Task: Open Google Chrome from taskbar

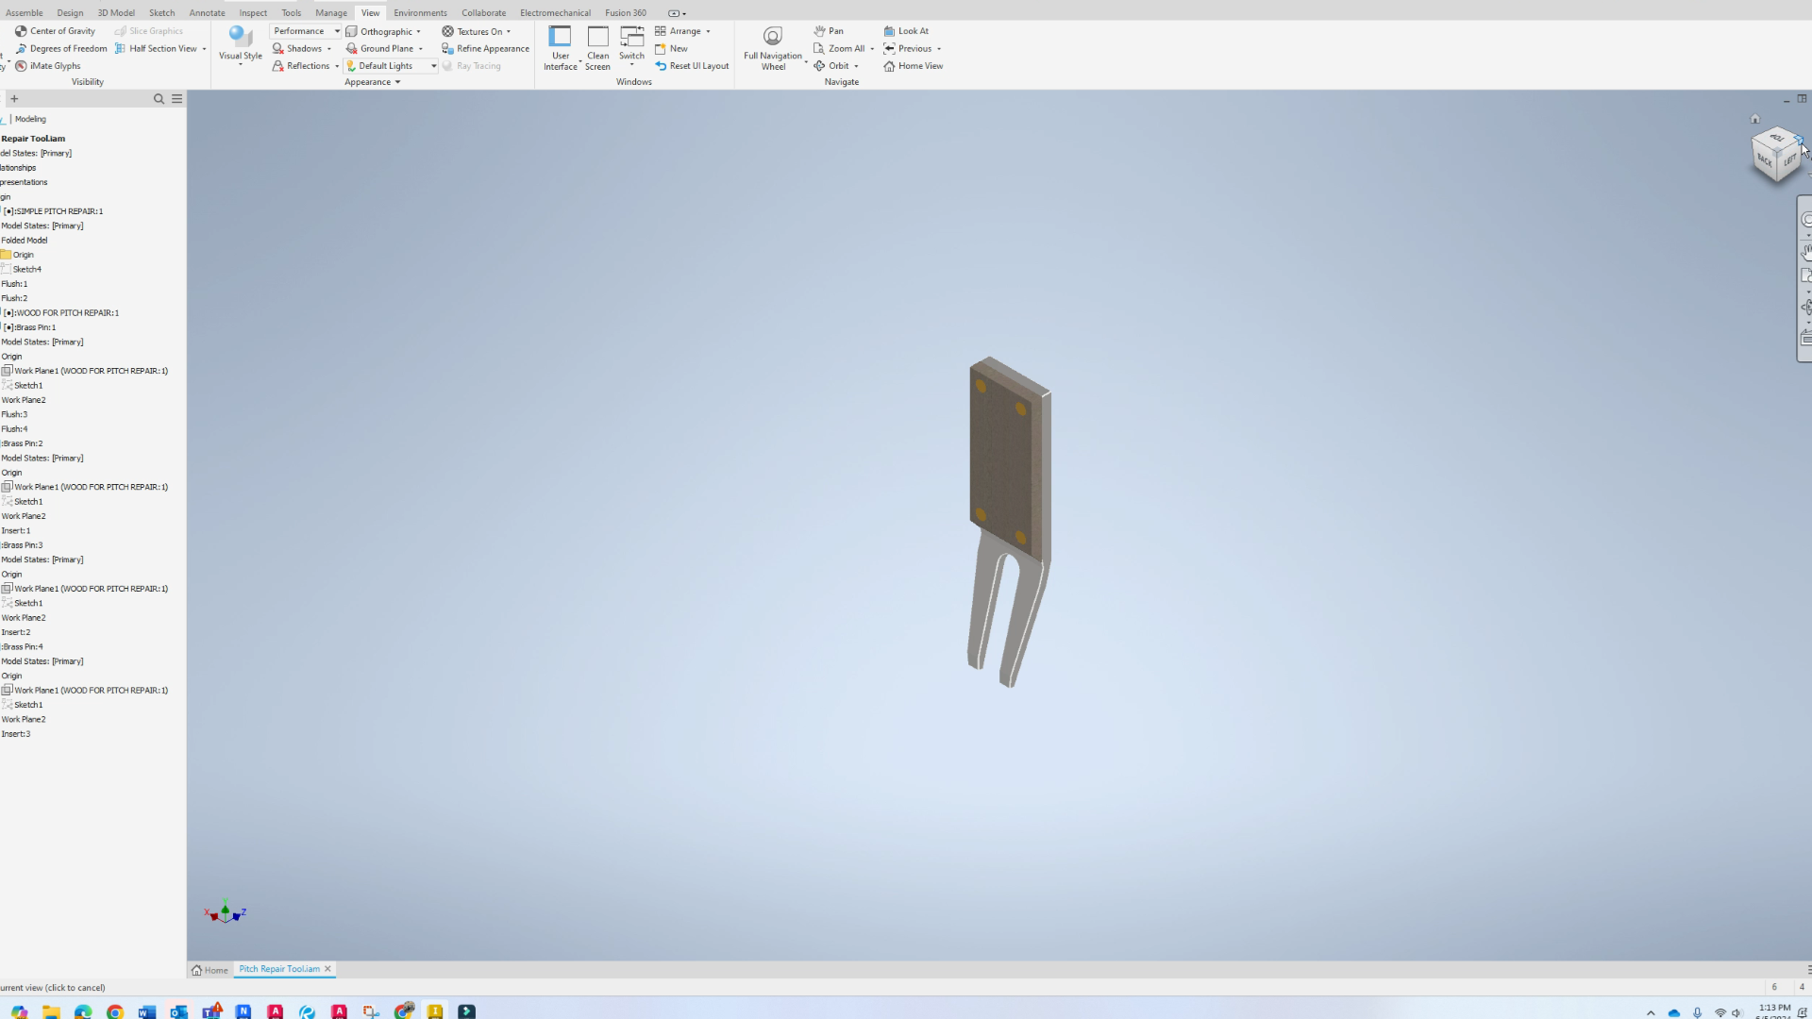Action: [x=115, y=1011]
